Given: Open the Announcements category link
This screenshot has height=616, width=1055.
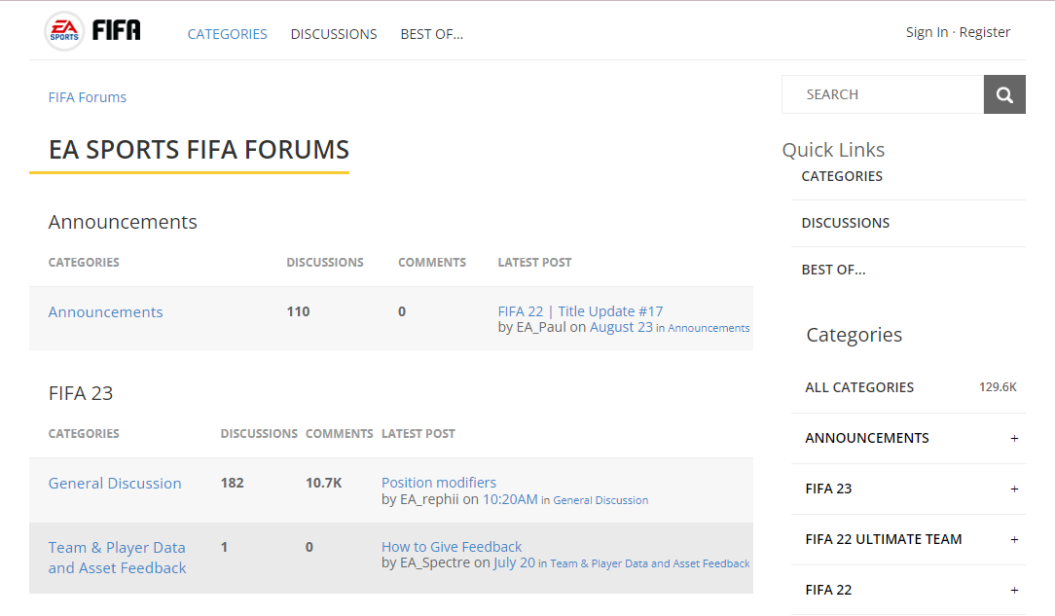Looking at the screenshot, I should click(x=106, y=312).
